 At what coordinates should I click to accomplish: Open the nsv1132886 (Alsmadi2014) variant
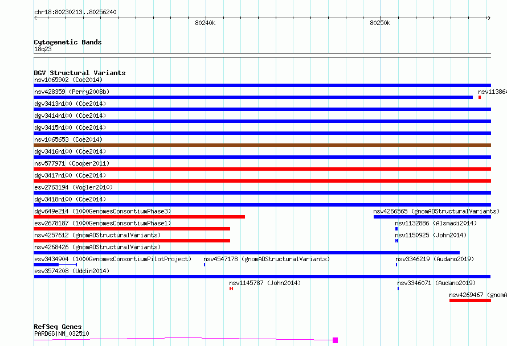[436, 223]
